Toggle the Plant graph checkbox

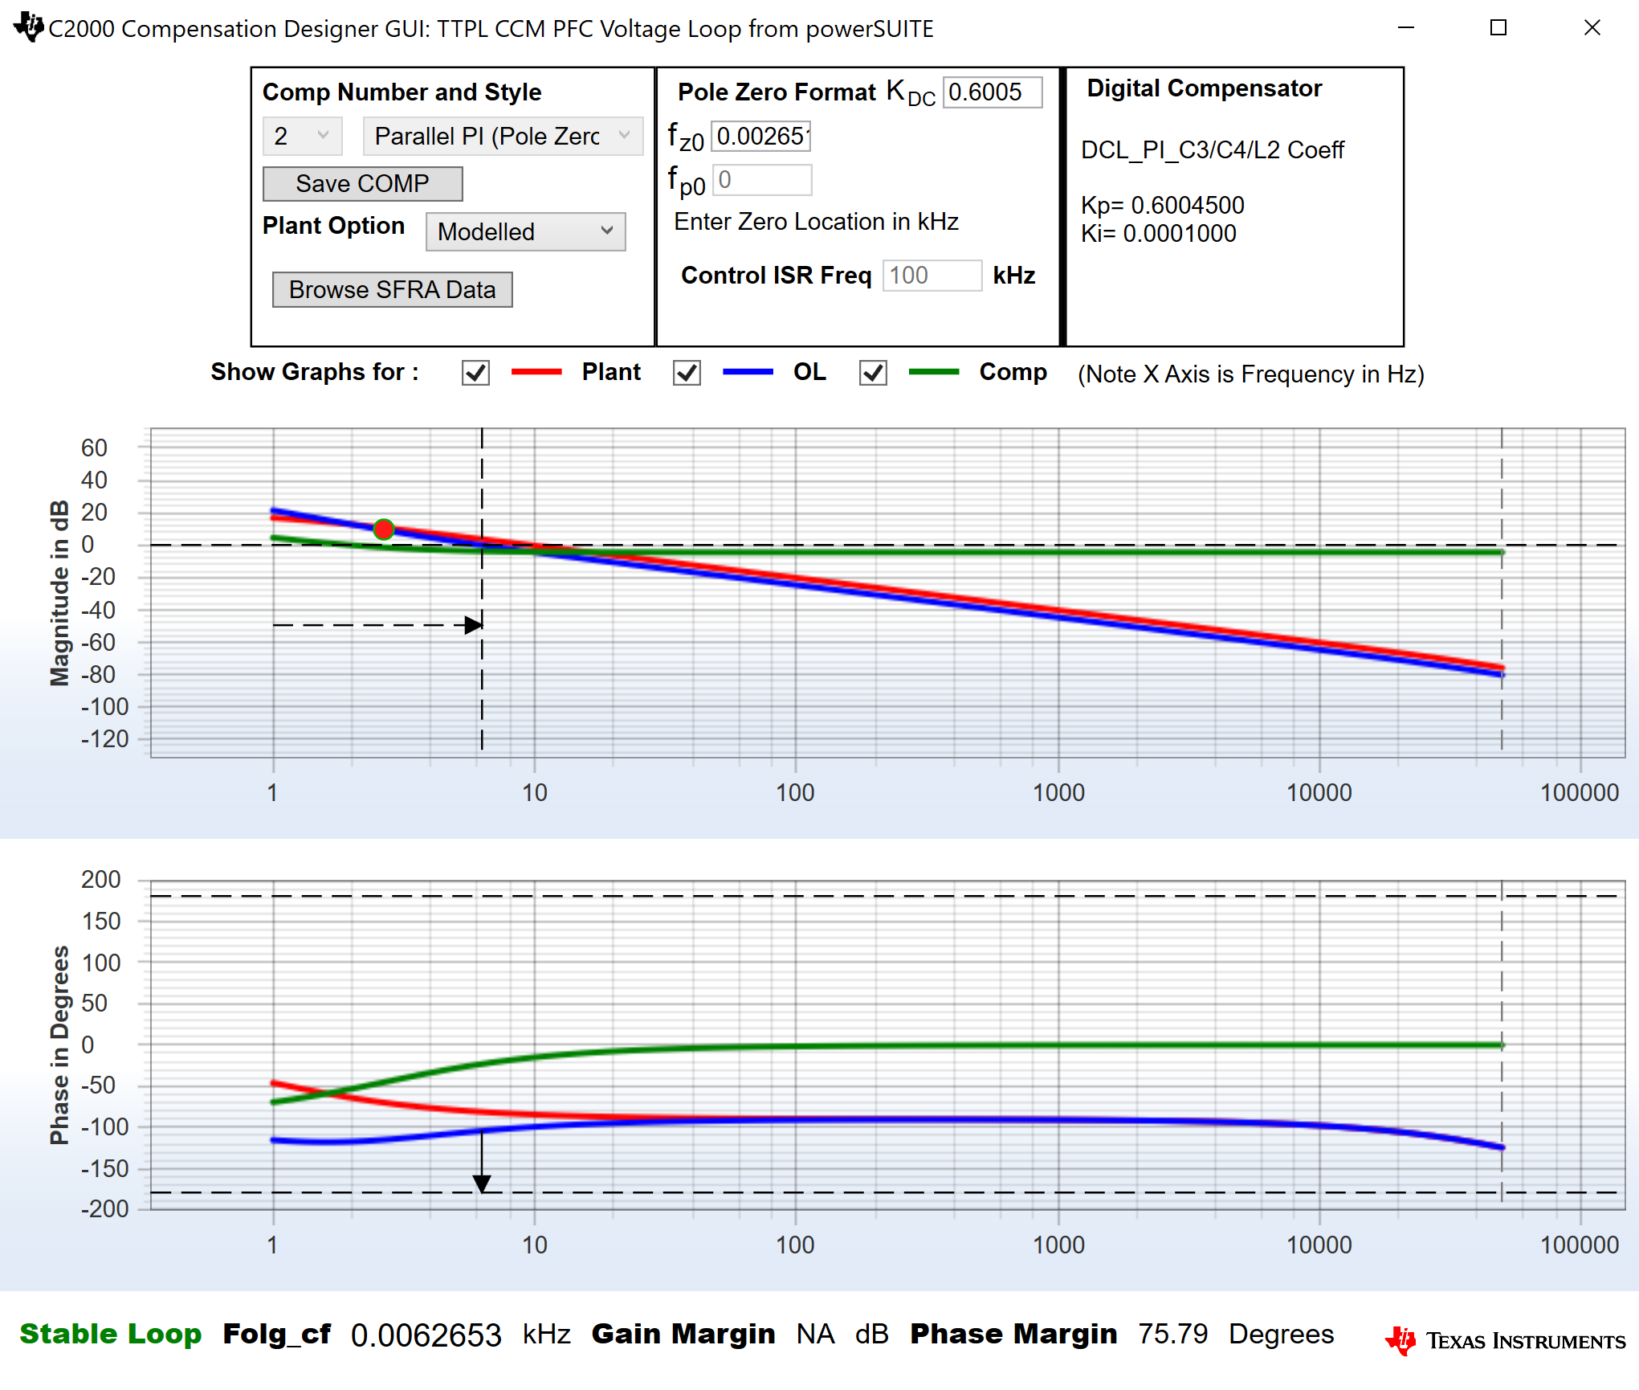(475, 373)
